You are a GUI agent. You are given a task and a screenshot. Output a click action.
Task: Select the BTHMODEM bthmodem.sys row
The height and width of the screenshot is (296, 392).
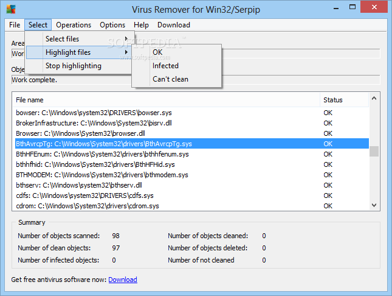[x=192, y=175]
